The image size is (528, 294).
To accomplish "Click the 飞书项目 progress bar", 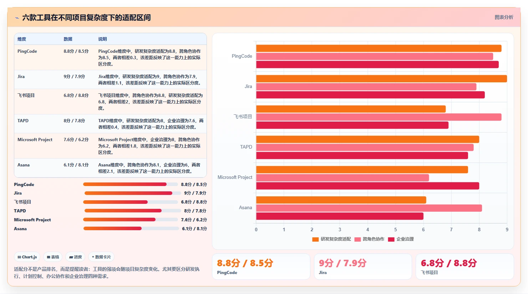I will (130, 202).
